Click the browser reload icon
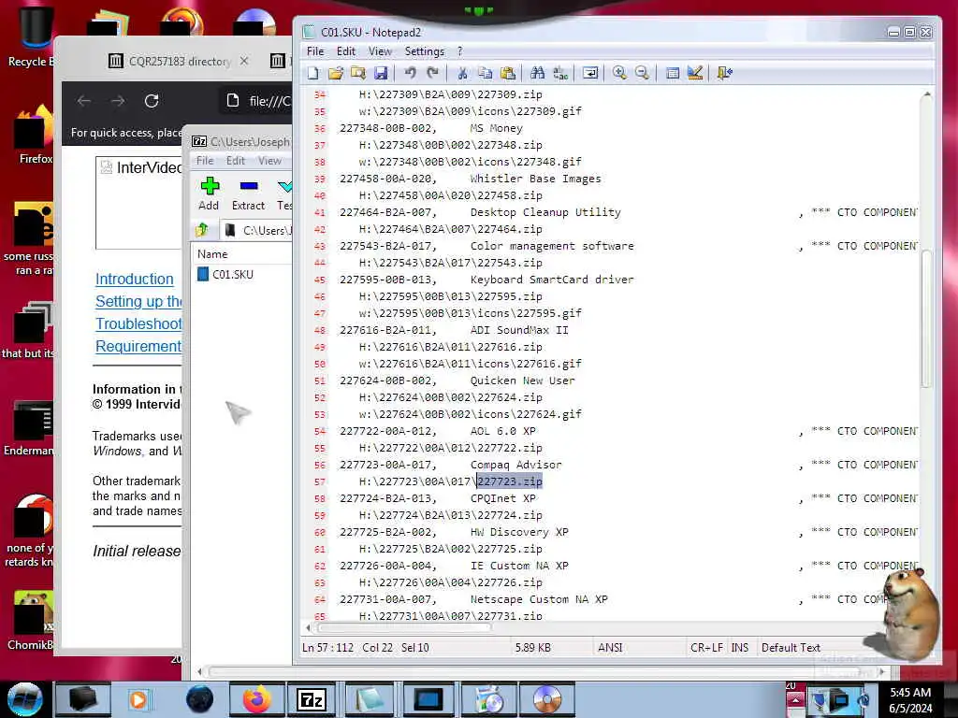Image resolution: width=958 pixels, height=718 pixels. tap(152, 101)
